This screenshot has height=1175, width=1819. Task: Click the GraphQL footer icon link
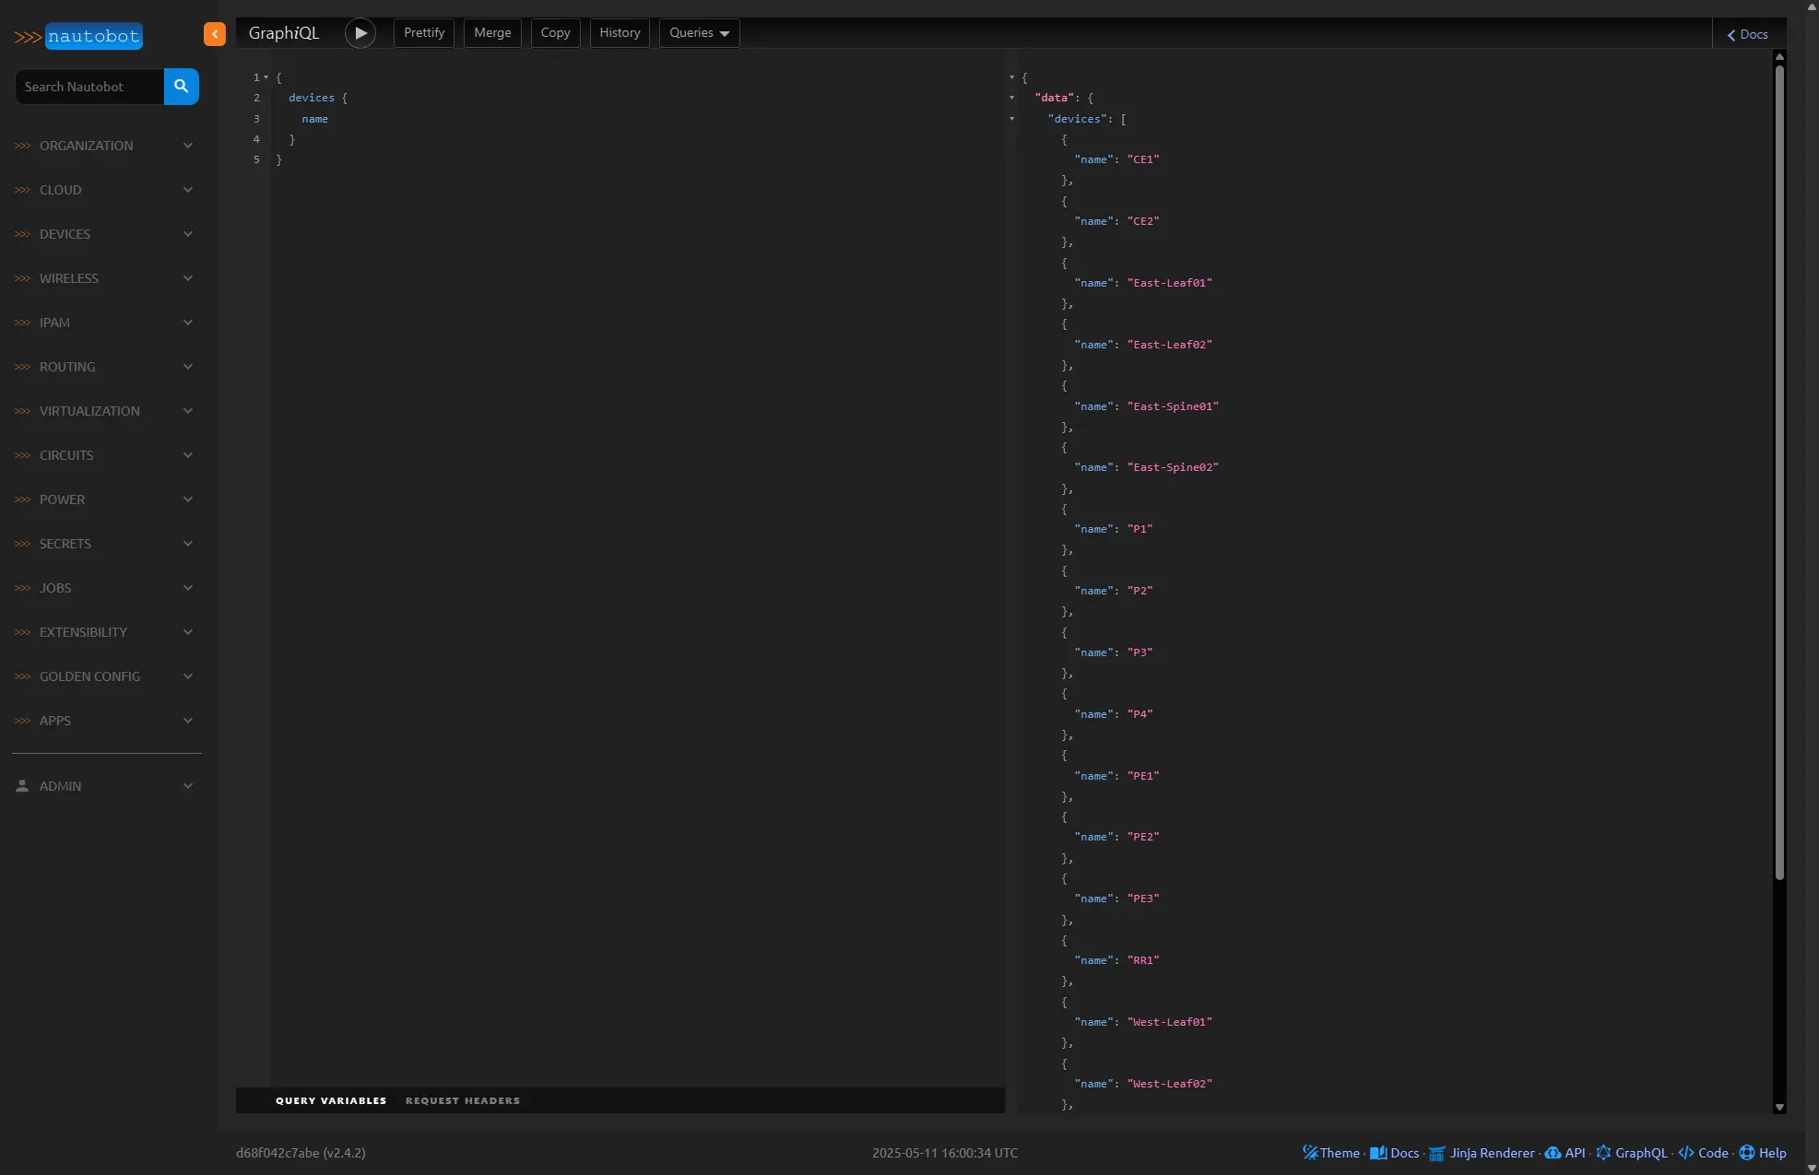[x=1631, y=1153]
